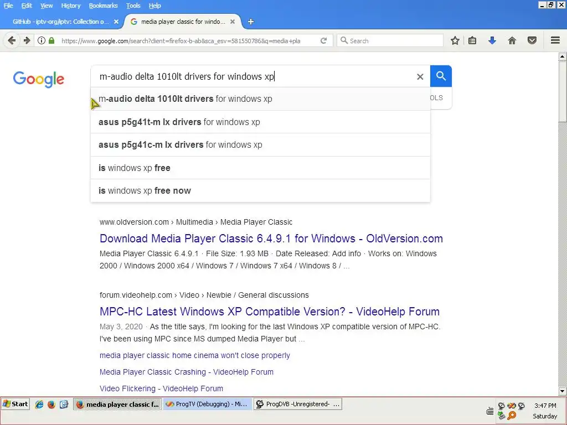Click the vertical scrollbar thumb
The height and width of the screenshot is (425, 567).
click(x=563, y=91)
